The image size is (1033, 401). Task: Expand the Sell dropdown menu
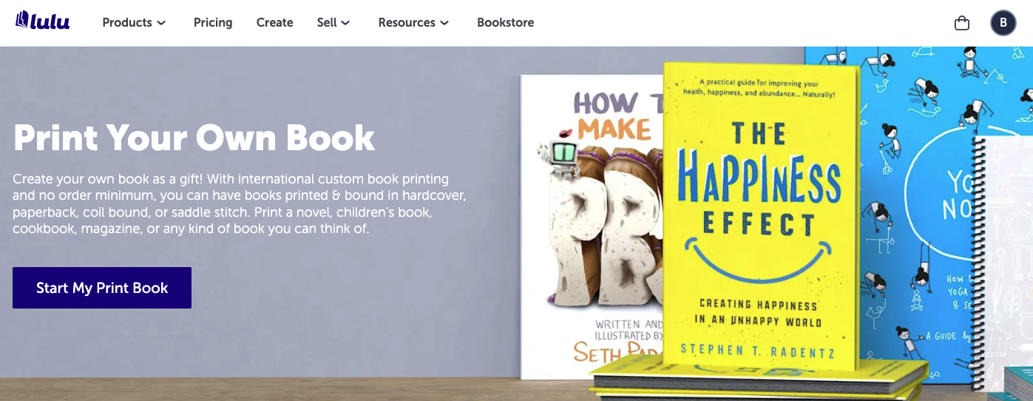(333, 22)
